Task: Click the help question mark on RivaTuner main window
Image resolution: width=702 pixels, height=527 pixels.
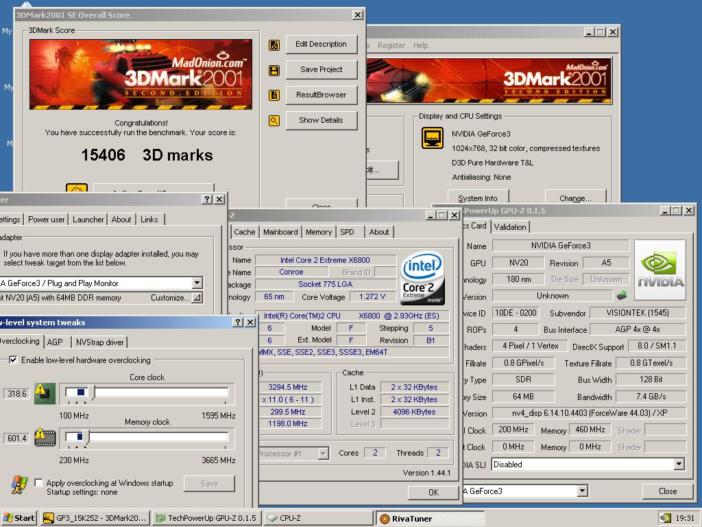Action: (x=207, y=200)
